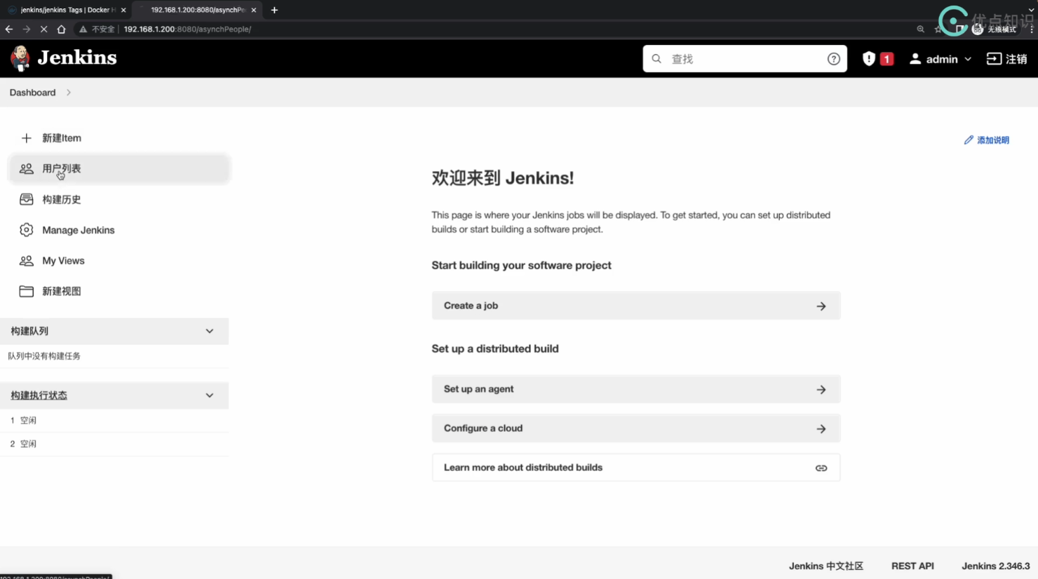Open the search help question-mark icon

click(x=833, y=59)
